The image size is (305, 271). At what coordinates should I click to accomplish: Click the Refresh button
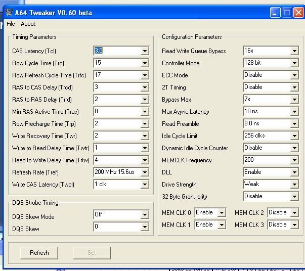(x=39, y=253)
